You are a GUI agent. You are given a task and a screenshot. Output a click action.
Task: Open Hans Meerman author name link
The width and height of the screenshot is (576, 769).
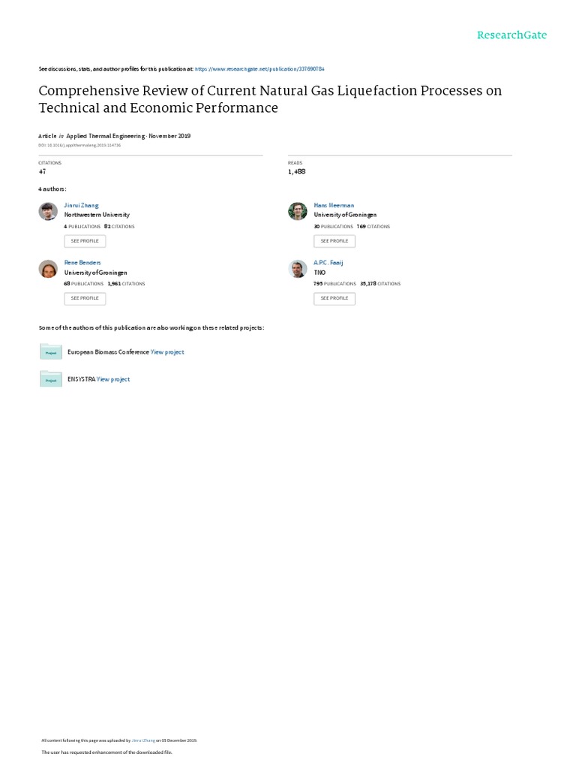tap(334, 205)
